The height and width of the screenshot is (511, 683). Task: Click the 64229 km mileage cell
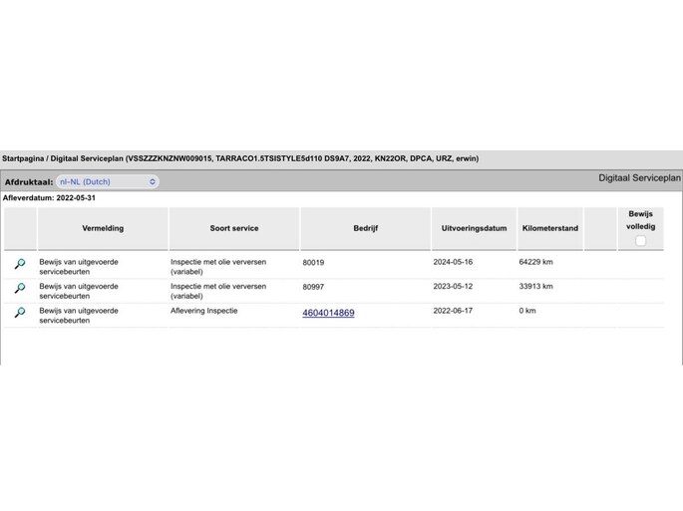tap(536, 263)
